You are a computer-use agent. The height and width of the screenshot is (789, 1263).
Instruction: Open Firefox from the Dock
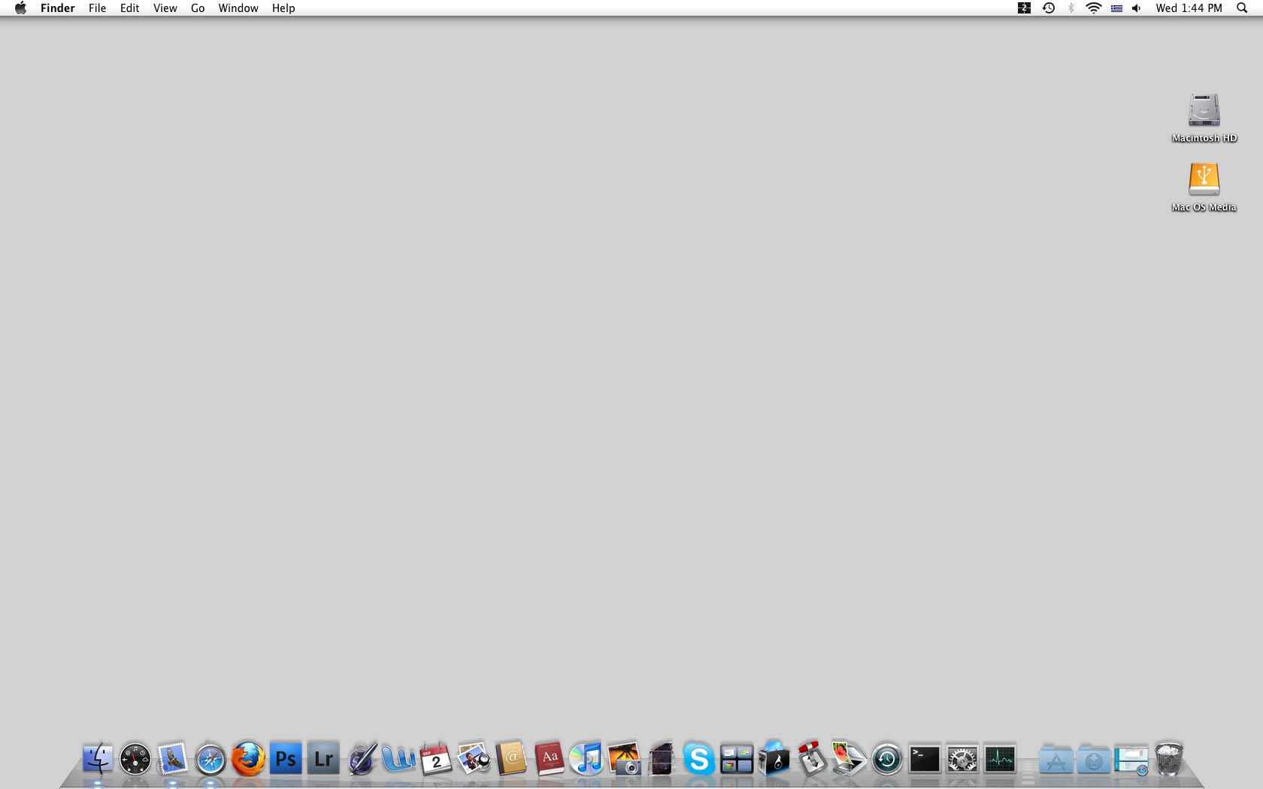tap(248, 759)
